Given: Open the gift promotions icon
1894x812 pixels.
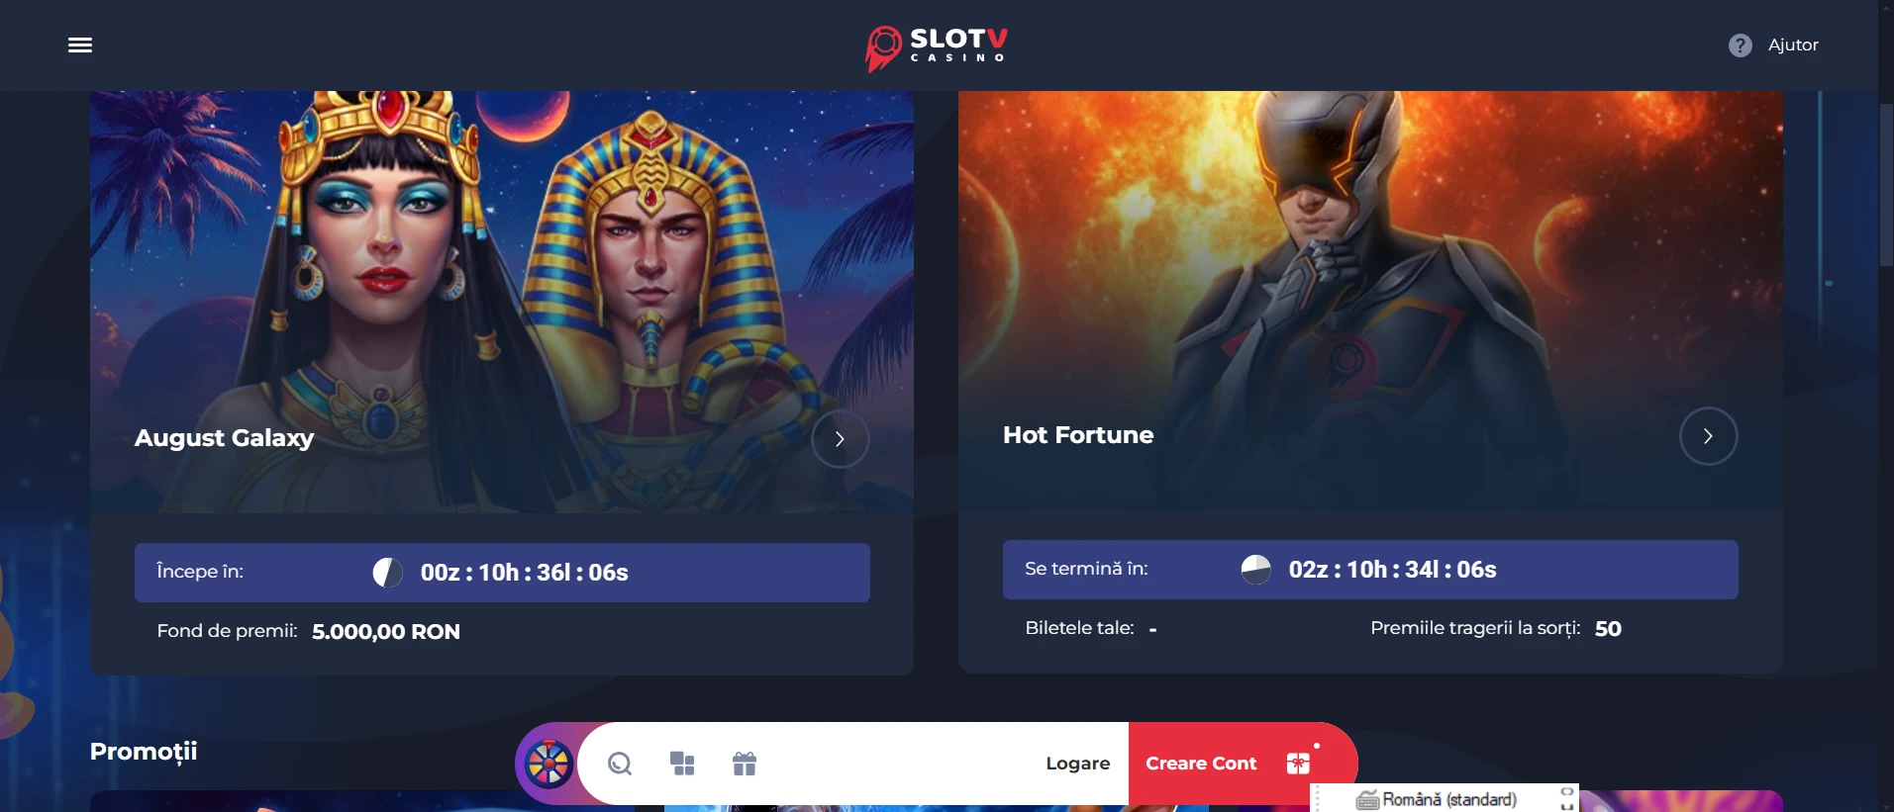Looking at the screenshot, I should (x=745, y=764).
